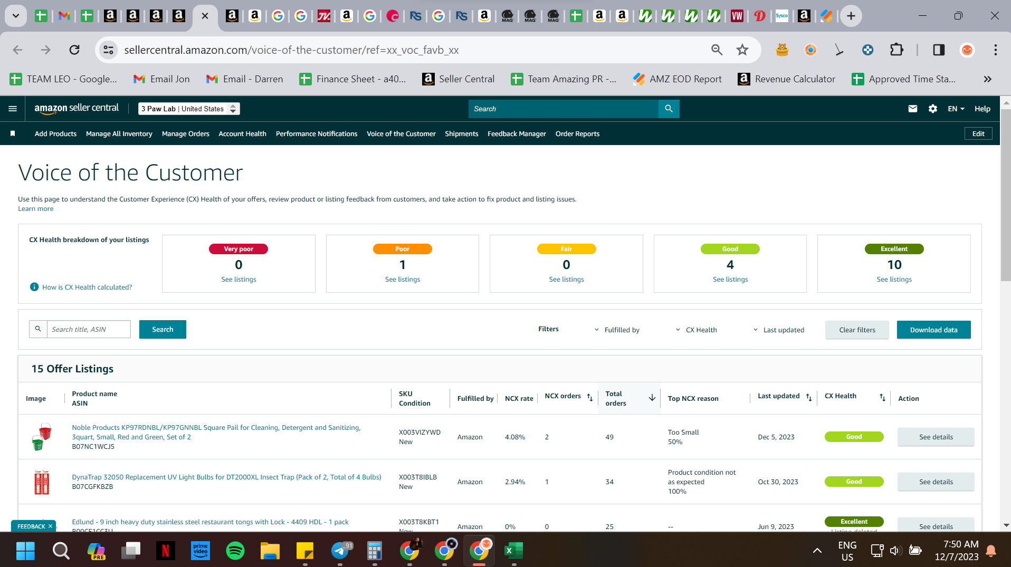The width and height of the screenshot is (1011, 567).
Task: Open the DynaTrap 32050 Replacement bulbs listing link
Action: (226, 477)
